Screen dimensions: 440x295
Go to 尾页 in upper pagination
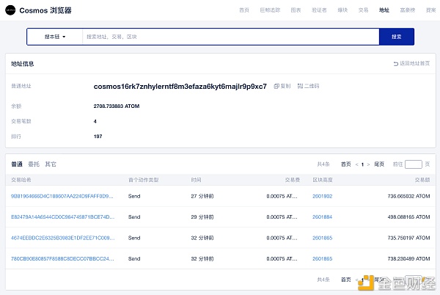(379, 164)
